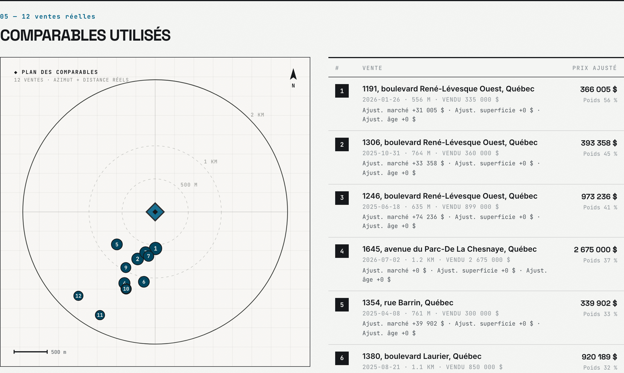
Task: Open 1354, rue Barrin sale entry
Action: (x=408, y=303)
